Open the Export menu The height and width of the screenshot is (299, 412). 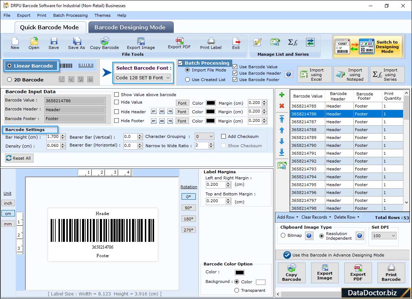click(x=24, y=15)
